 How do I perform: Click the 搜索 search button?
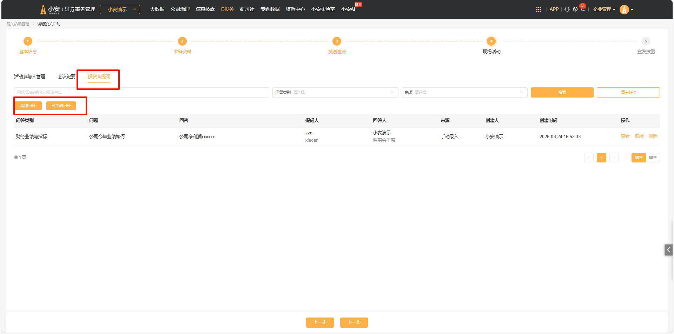click(x=562, y=92)
